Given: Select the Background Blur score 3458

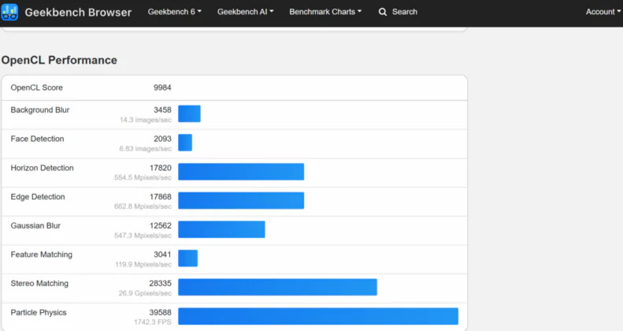Looking at the screenshot, I should pos(162,110).
